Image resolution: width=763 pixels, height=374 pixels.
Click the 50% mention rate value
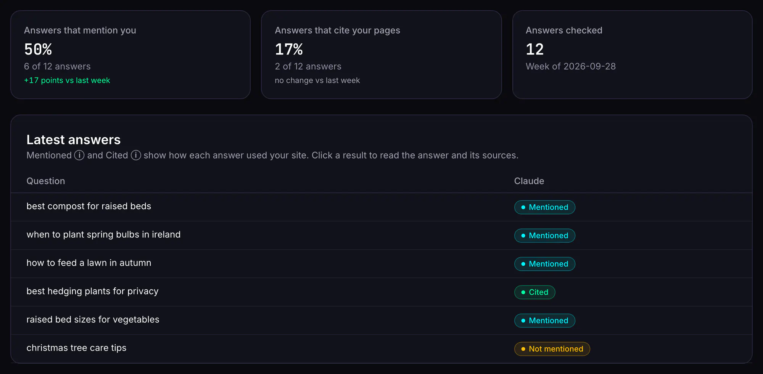tap(38, 49)
